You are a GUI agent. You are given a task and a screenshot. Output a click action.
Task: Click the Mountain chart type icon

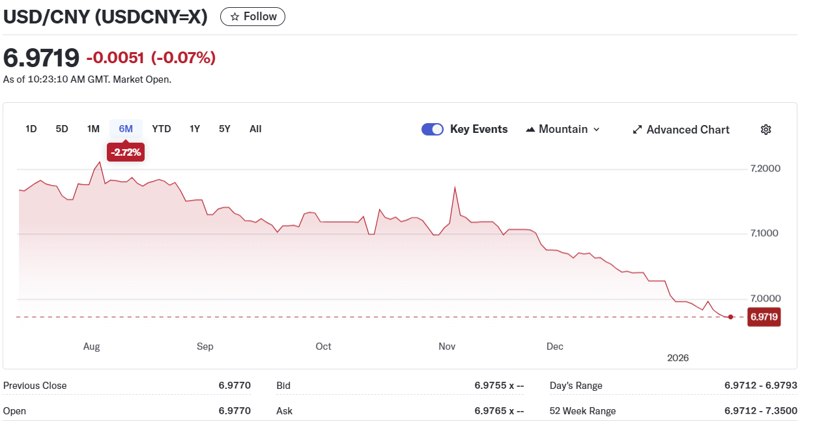click(x=530, y=130)
